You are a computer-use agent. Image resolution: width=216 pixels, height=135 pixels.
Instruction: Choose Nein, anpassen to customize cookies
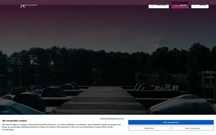193,128
